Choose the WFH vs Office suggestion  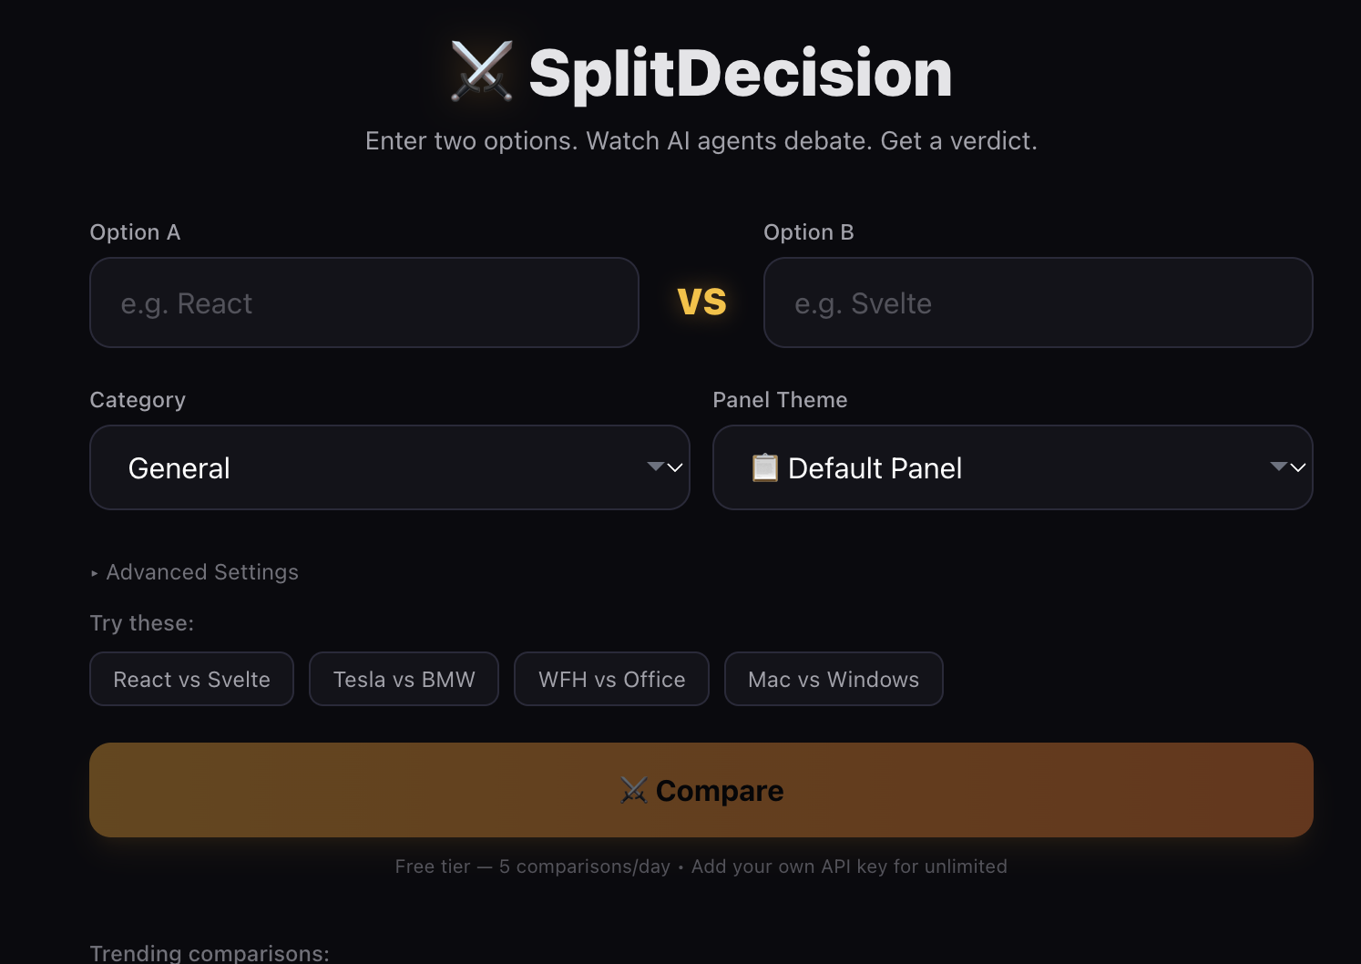[611, 679]
